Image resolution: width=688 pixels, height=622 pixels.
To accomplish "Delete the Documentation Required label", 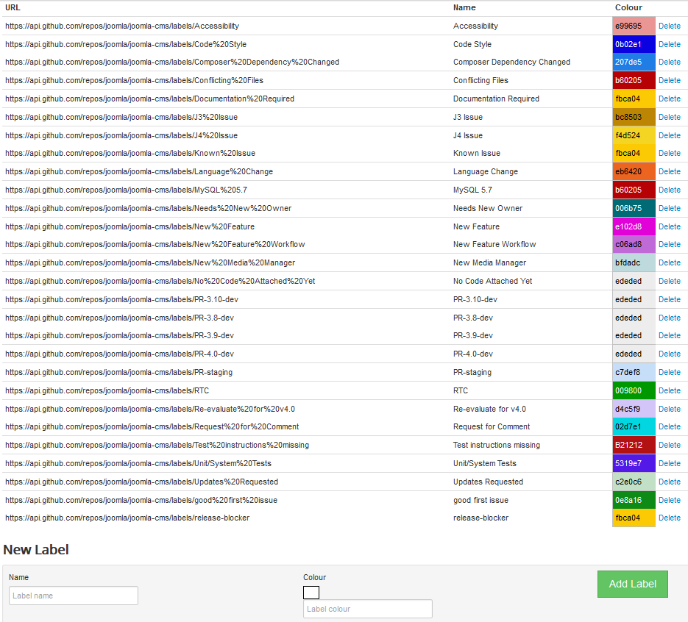I will [x=669, y=99].
